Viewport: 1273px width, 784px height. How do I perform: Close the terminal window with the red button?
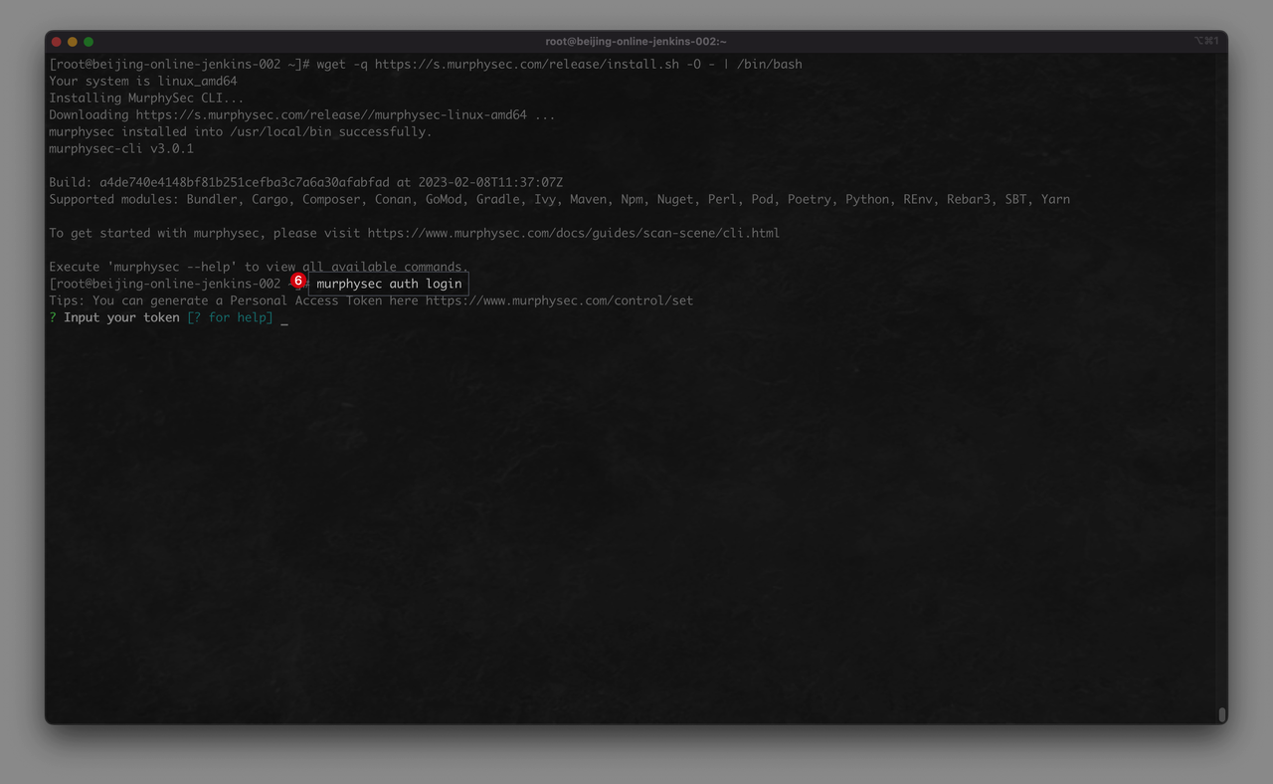(x=57, y=42)
